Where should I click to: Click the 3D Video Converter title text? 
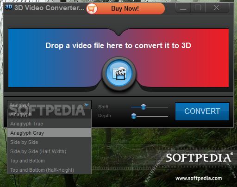click(x=49, y=8)
